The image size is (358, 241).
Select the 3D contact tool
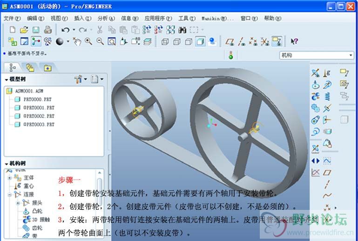point(316,97)
